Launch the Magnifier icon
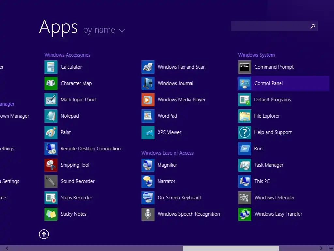 [148, 165]
